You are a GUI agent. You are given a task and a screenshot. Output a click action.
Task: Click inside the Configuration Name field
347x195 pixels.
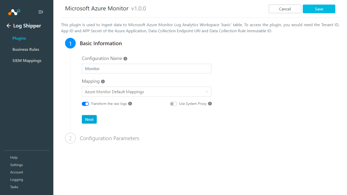146,69
